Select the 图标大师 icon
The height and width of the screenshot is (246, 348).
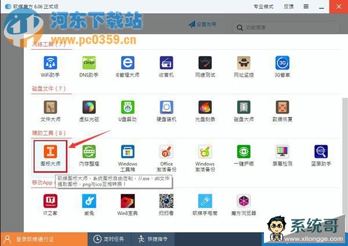point(50,152)
